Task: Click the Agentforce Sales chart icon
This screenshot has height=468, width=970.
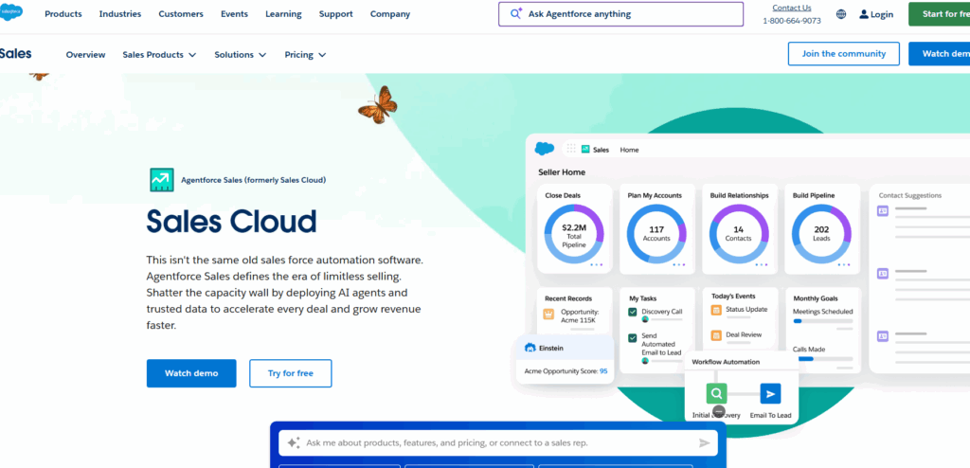Action: pyautogui.click(x=161, y=179)
